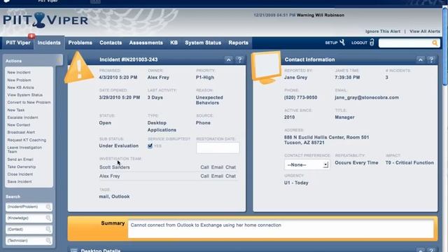Click jane_gray@stonecobra.com email address
This screenshot has height=252, width=448.
tap(367, 97)
